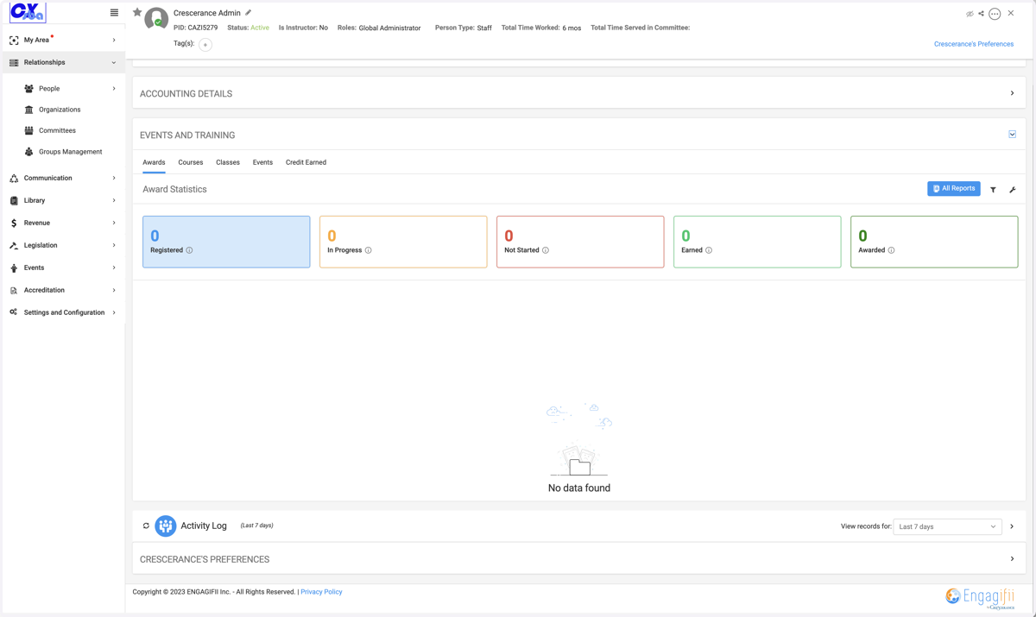The height and width of the screenshot is (617, 1036).
Task: Click the Accreditation icon in sidebar
Action: 14,290
